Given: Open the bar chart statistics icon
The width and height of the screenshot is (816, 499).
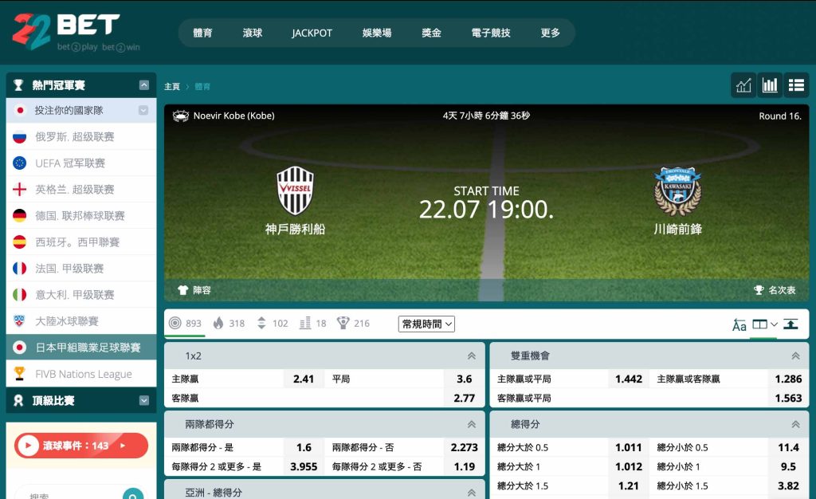Looking at the screenshot, I should [x=770, y=84].
